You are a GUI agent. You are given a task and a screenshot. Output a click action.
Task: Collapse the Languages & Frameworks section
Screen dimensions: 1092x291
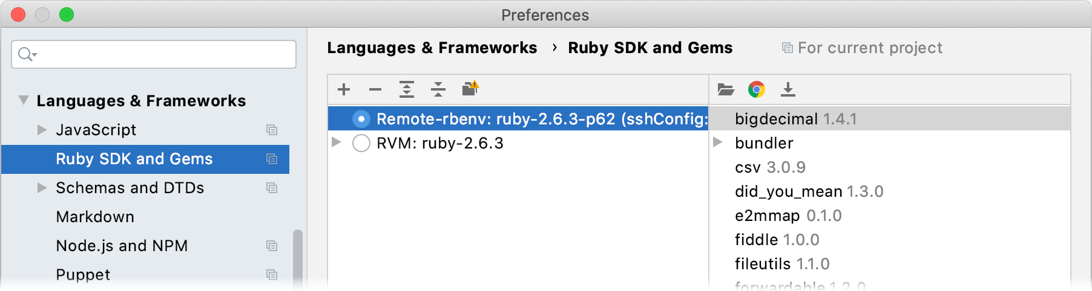click(24, 100)
